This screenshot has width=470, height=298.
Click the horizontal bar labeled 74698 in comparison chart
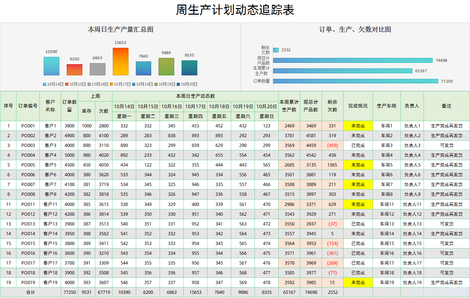coord(353,60)
